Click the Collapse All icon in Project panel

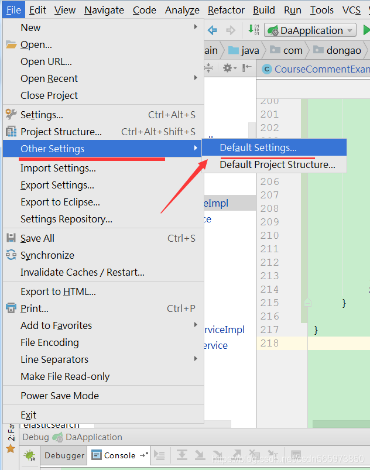pos(208,68)
